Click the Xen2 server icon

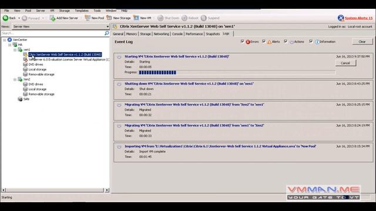tap(20, 79)
